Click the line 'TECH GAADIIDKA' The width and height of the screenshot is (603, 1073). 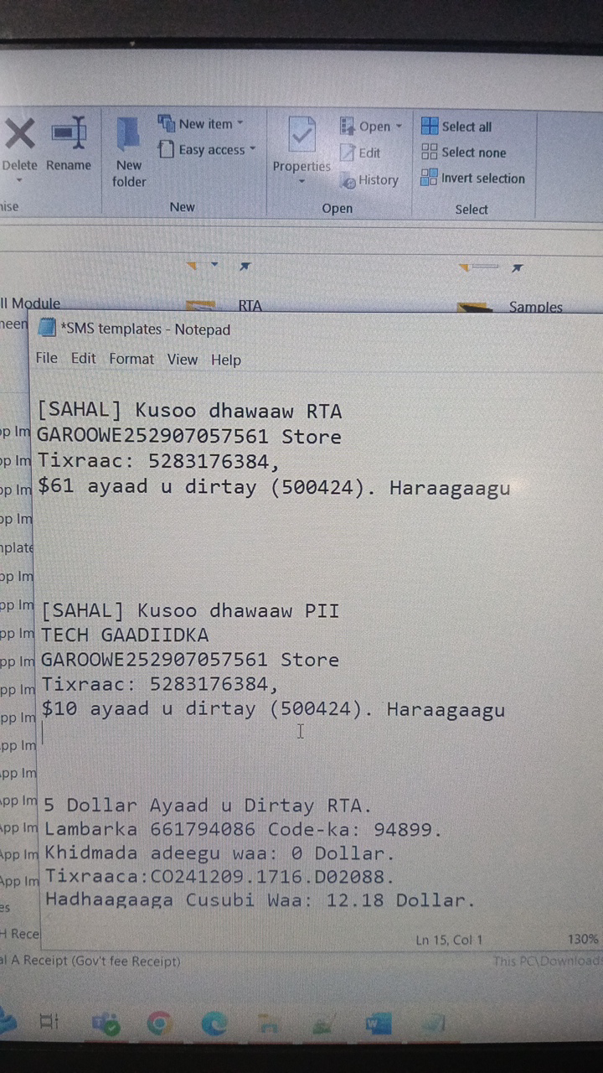click(125, 635)
